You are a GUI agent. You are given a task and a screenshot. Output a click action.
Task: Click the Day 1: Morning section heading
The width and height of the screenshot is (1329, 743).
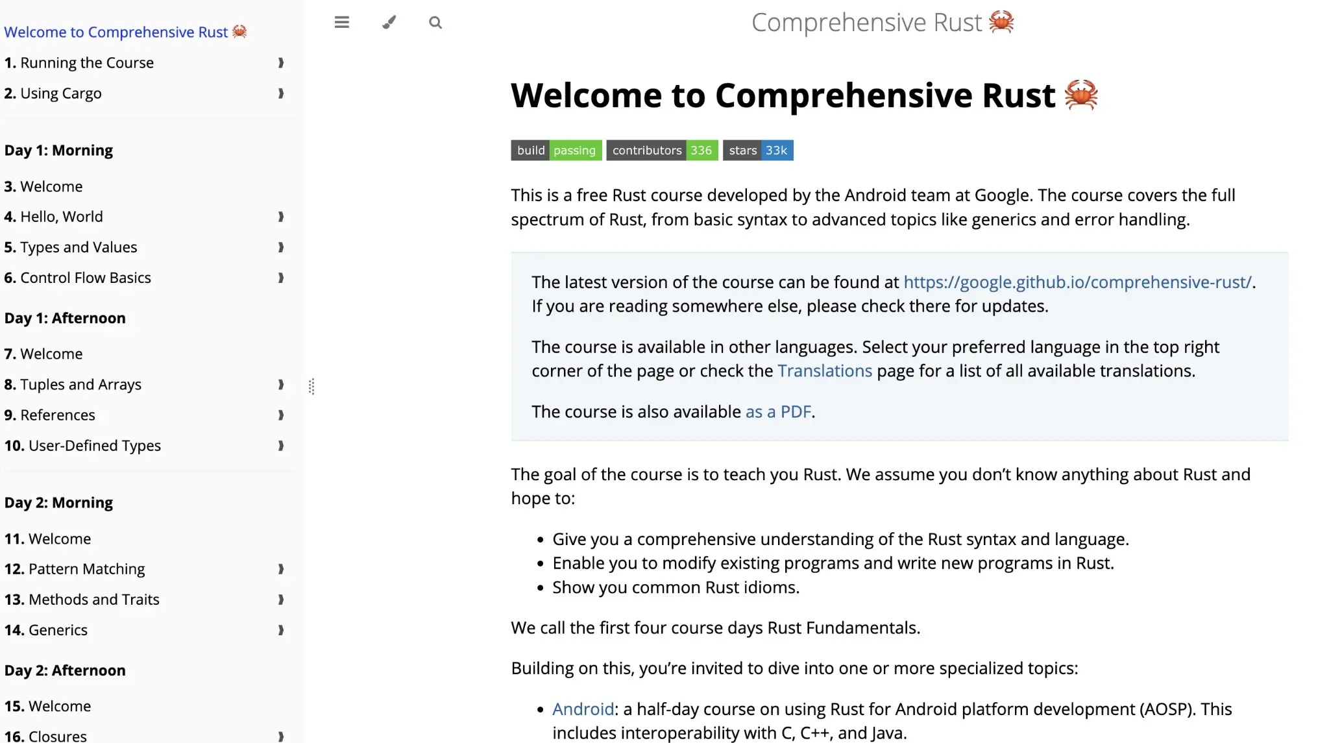58,151
